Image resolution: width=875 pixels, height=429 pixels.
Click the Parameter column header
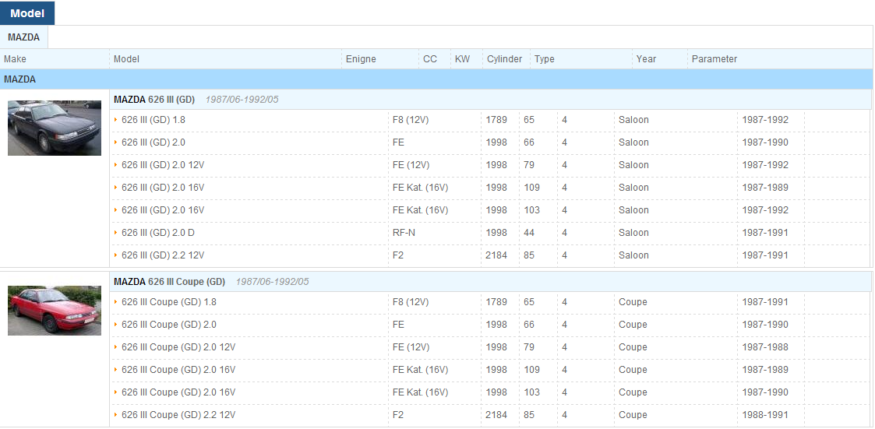click(714, 59)
